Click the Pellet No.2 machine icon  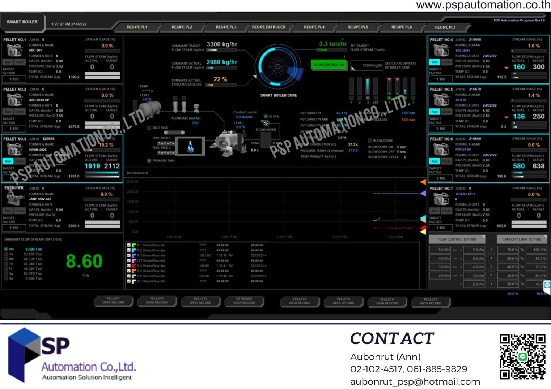pos(14,100)
